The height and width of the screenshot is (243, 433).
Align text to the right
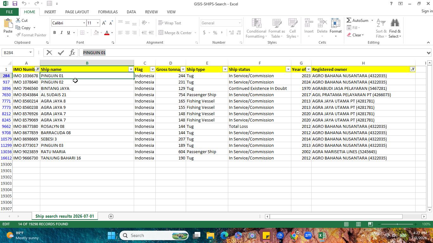[134, 33]
